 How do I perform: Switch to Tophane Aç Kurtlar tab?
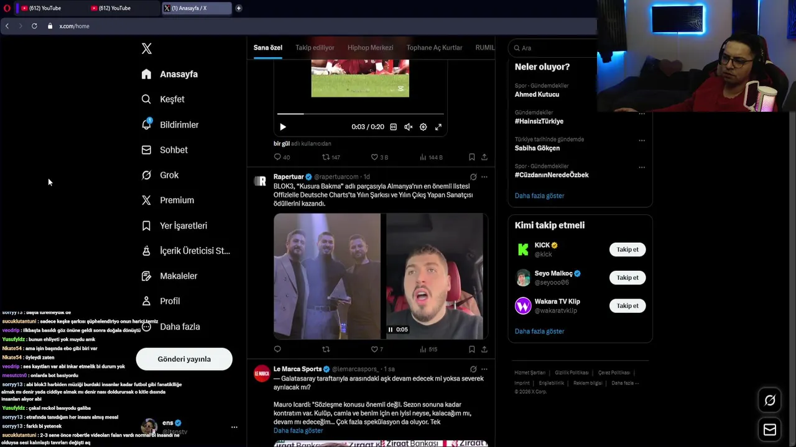pyautogui.click(x=434, y=48)
